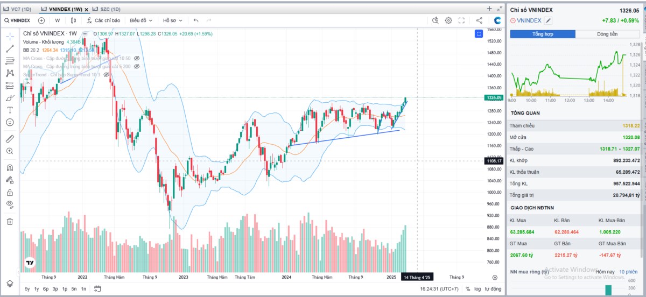Click the blue sync button on chart
This screenshot has height=297, width=646.
(x=479, y=34)
